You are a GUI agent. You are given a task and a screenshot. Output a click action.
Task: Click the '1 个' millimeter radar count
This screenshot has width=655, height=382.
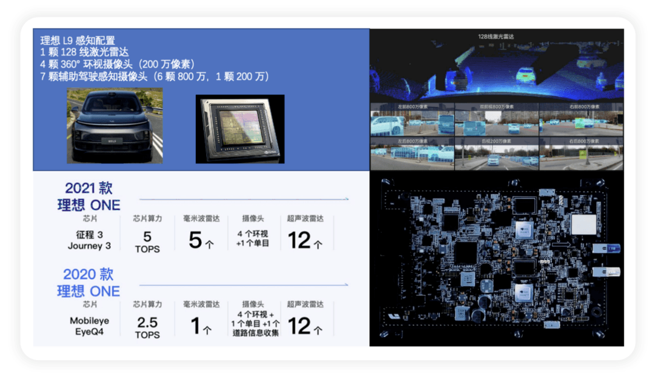(x=201, y=326)
